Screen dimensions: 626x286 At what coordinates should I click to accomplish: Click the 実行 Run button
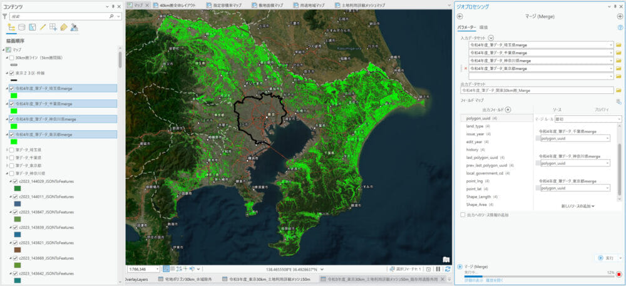point(606,258)
